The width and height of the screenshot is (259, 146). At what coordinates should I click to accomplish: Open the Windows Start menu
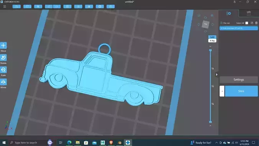4,143
